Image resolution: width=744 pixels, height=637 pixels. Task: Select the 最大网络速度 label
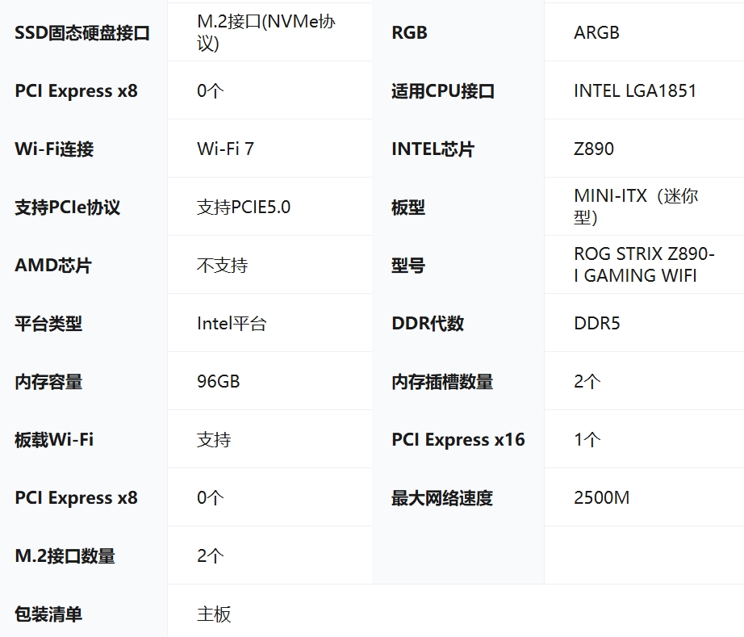[x=442, y=498]
